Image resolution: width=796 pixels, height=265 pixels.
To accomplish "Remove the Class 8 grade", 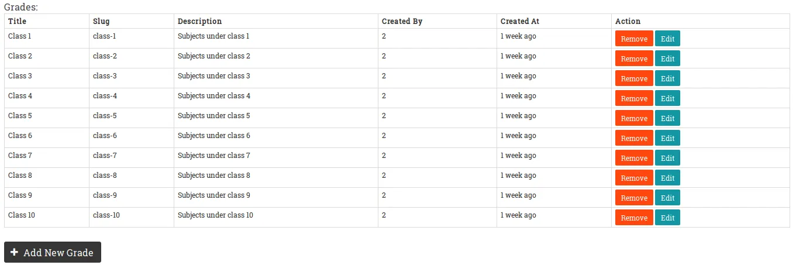I will [634, 178].
